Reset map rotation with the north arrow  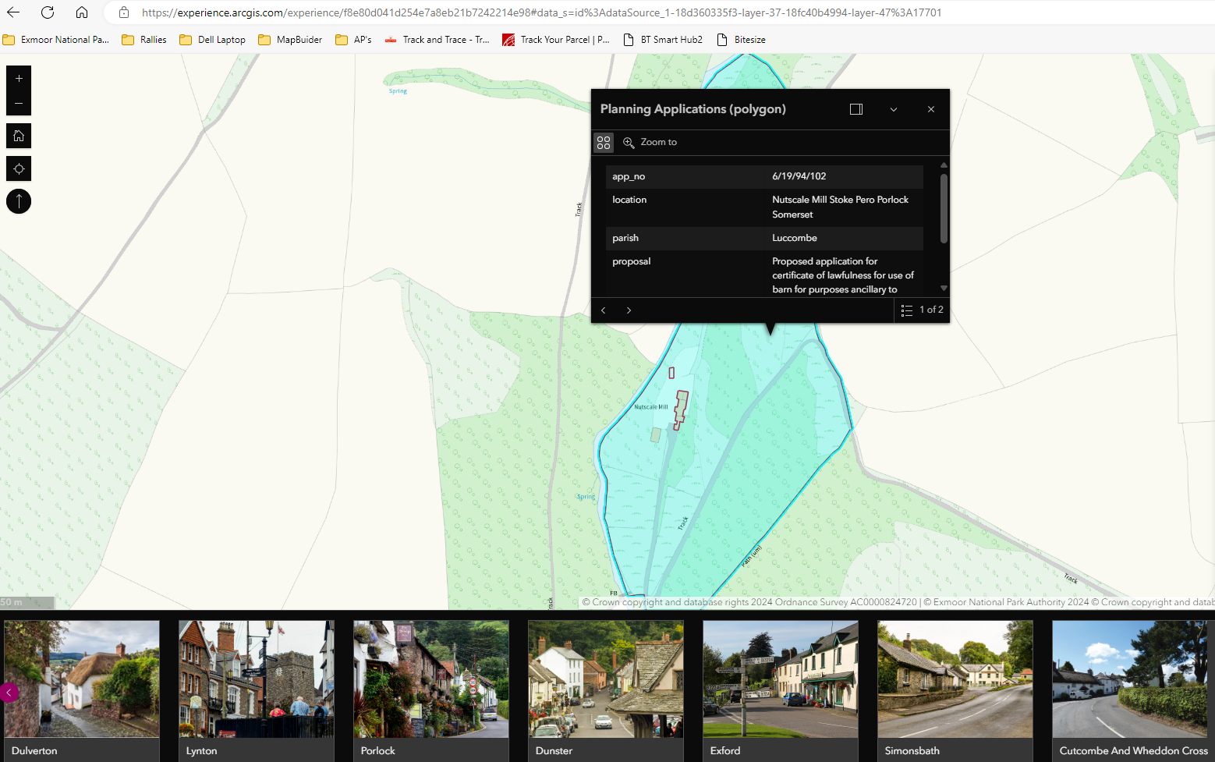pos(18,201)
